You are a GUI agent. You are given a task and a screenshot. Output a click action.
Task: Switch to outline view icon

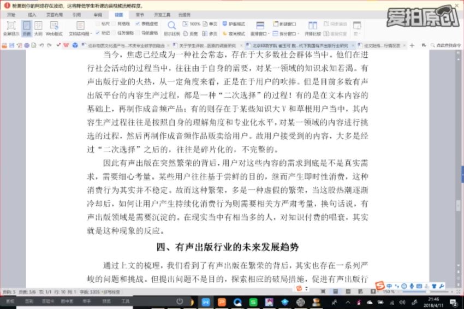38,27
